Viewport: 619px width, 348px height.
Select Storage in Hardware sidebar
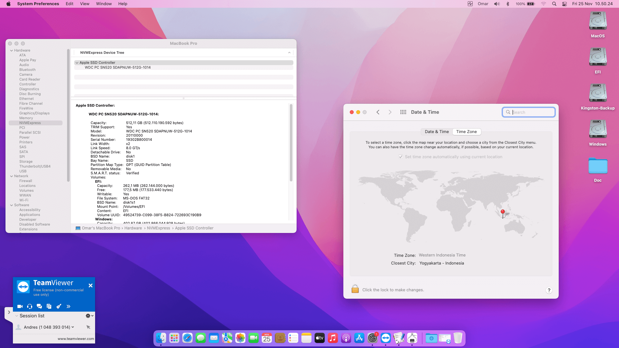pyautogui.click(x=26, y=161)
